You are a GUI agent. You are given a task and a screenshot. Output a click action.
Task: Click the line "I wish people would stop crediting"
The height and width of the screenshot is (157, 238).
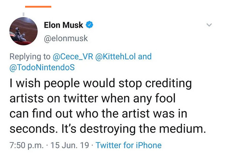point(100,84)
